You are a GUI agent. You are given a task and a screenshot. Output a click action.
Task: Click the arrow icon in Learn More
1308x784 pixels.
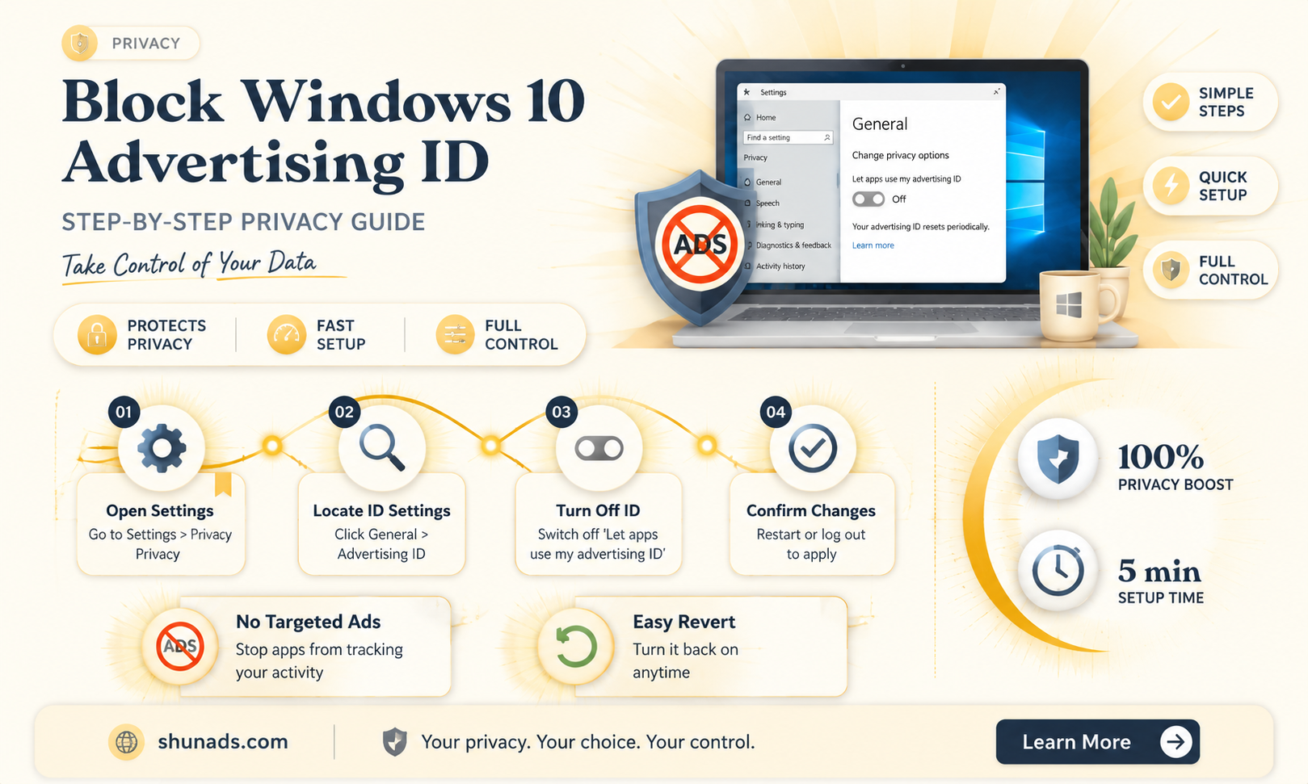(1176, 741)
